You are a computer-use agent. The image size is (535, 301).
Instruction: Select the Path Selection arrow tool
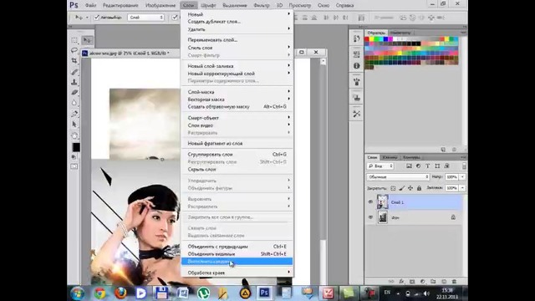coord(74,125)
